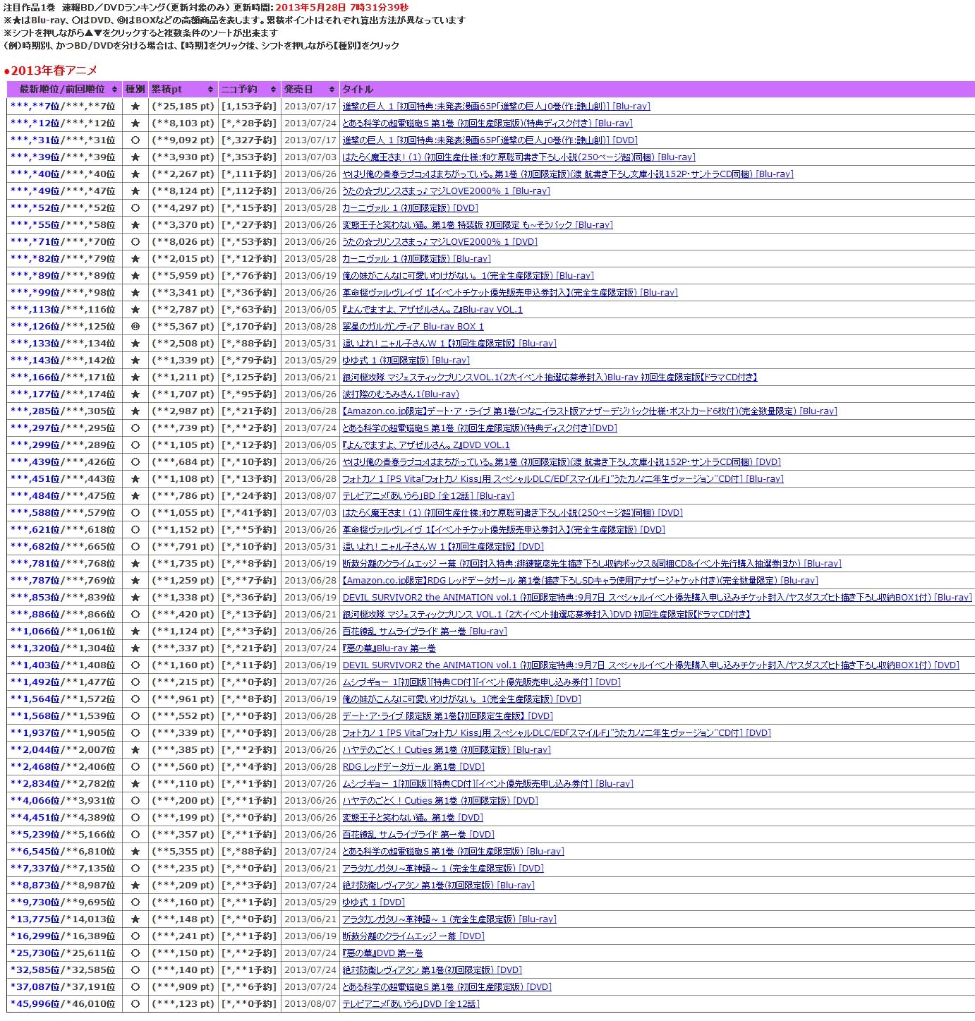Open 俺の妹がこんなに可愛いわけがない Blu-ray link
This screenshot has height=1021, width=975.
(x=468, y=276)
